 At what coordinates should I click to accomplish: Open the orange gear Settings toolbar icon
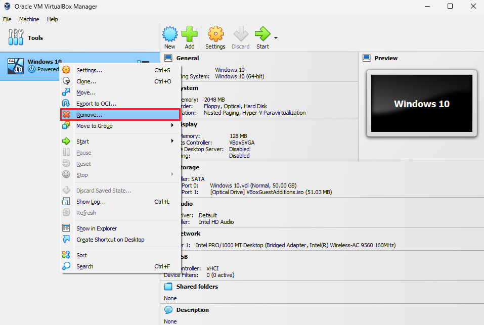pos(215,34)
